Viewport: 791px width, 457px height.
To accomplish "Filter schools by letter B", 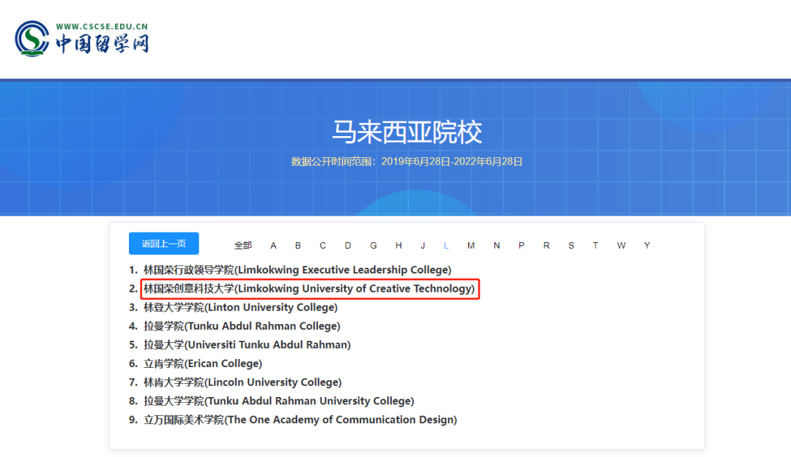I will tap(297, 246).
